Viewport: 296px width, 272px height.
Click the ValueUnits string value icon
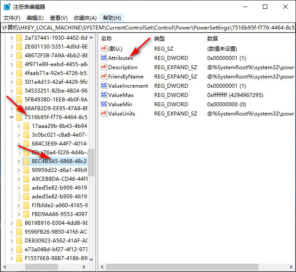[104, 113]
